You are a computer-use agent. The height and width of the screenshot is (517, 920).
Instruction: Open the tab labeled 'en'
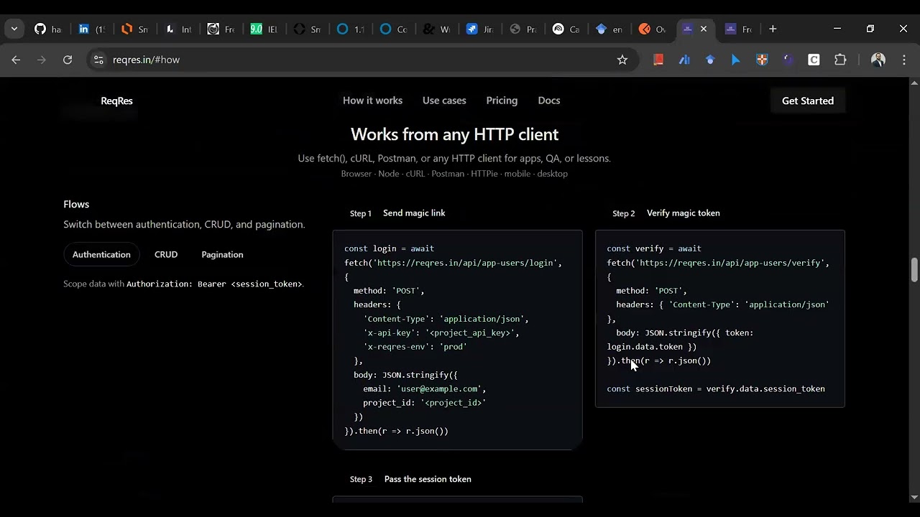point(609,29)
